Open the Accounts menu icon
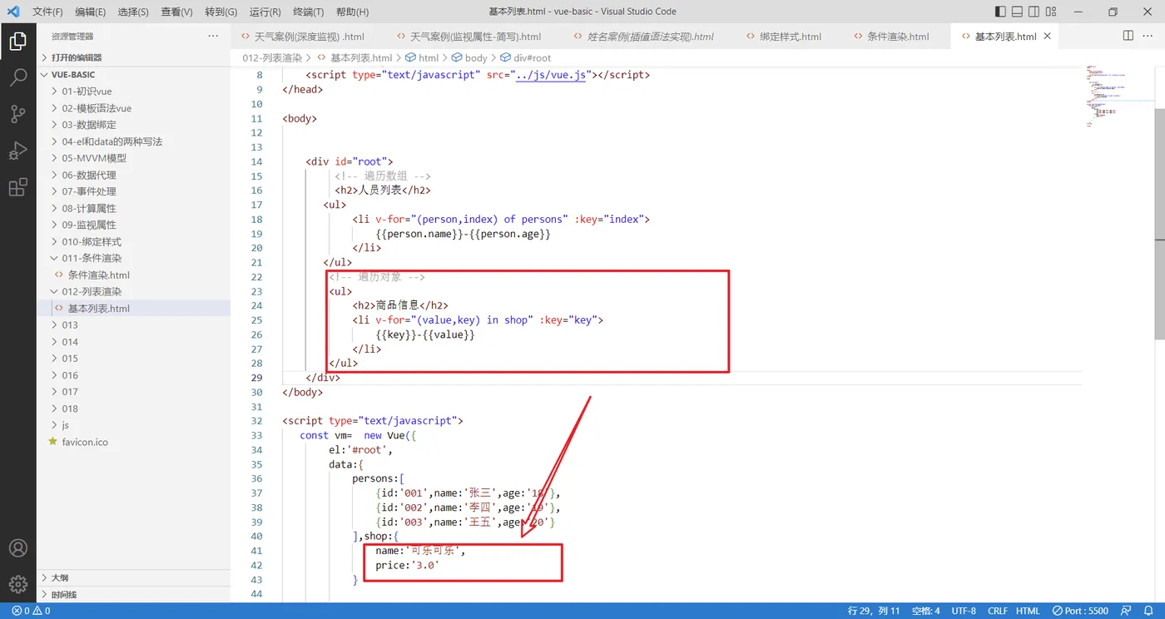 click(x=17, y=548)
